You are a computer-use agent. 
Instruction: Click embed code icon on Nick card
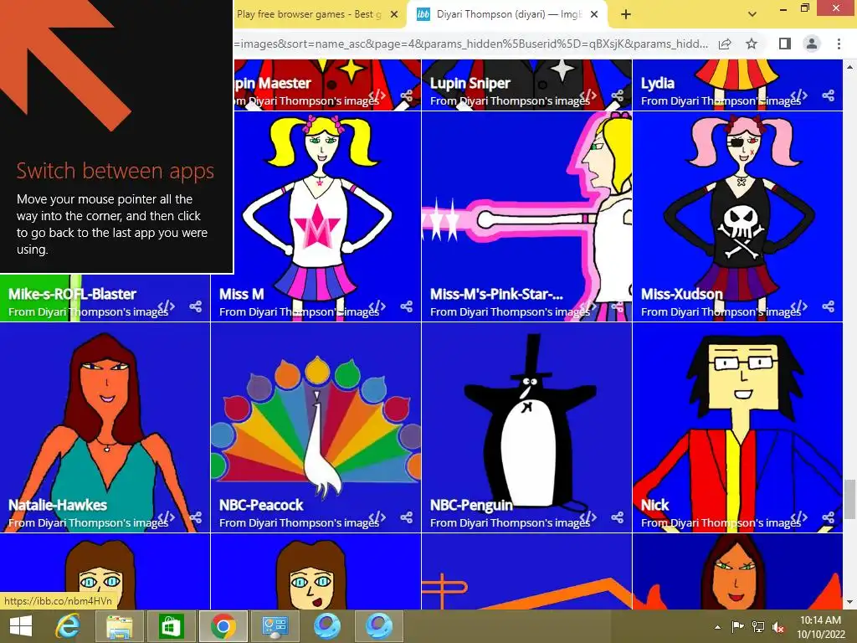click(x=799, y=517)
